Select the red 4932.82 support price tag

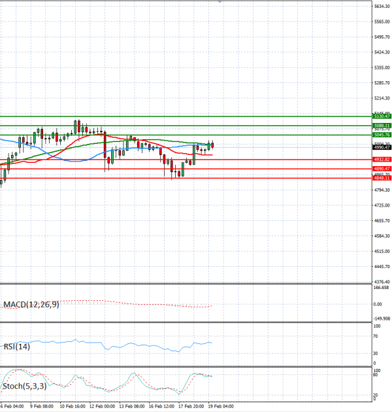coord(382,160)
